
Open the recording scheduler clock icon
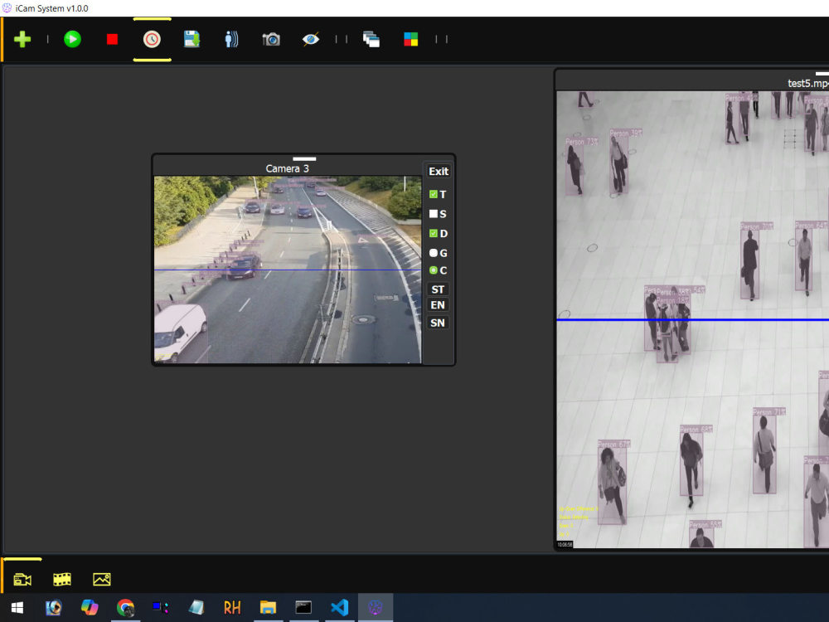tap(151, 38)
